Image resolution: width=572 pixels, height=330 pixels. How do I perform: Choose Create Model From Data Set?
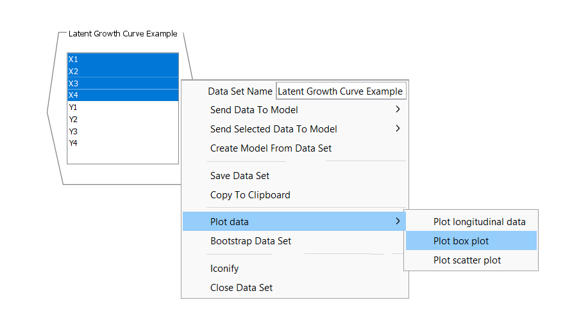[271, 148]
